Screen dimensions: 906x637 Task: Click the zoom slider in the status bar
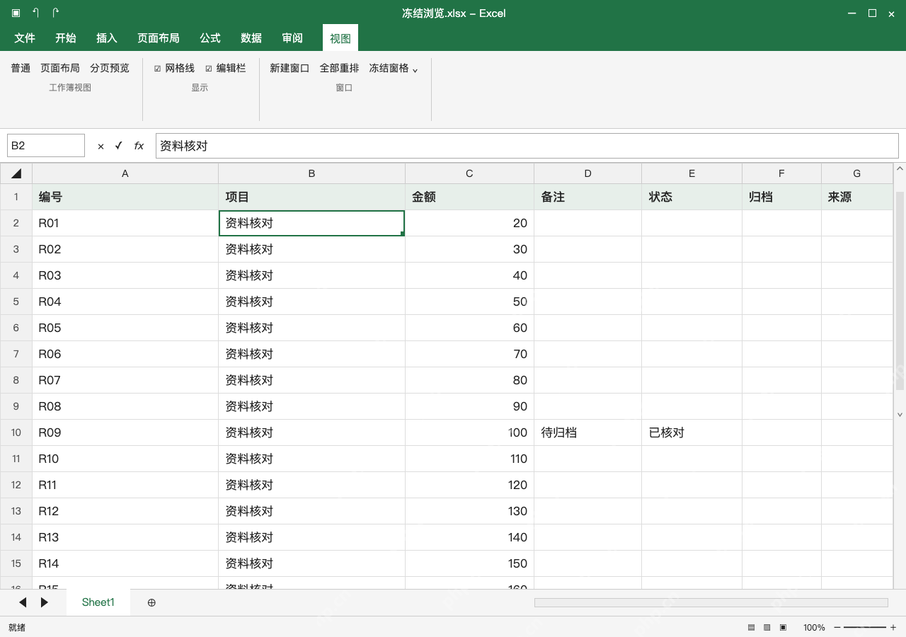tap(865, 628)
